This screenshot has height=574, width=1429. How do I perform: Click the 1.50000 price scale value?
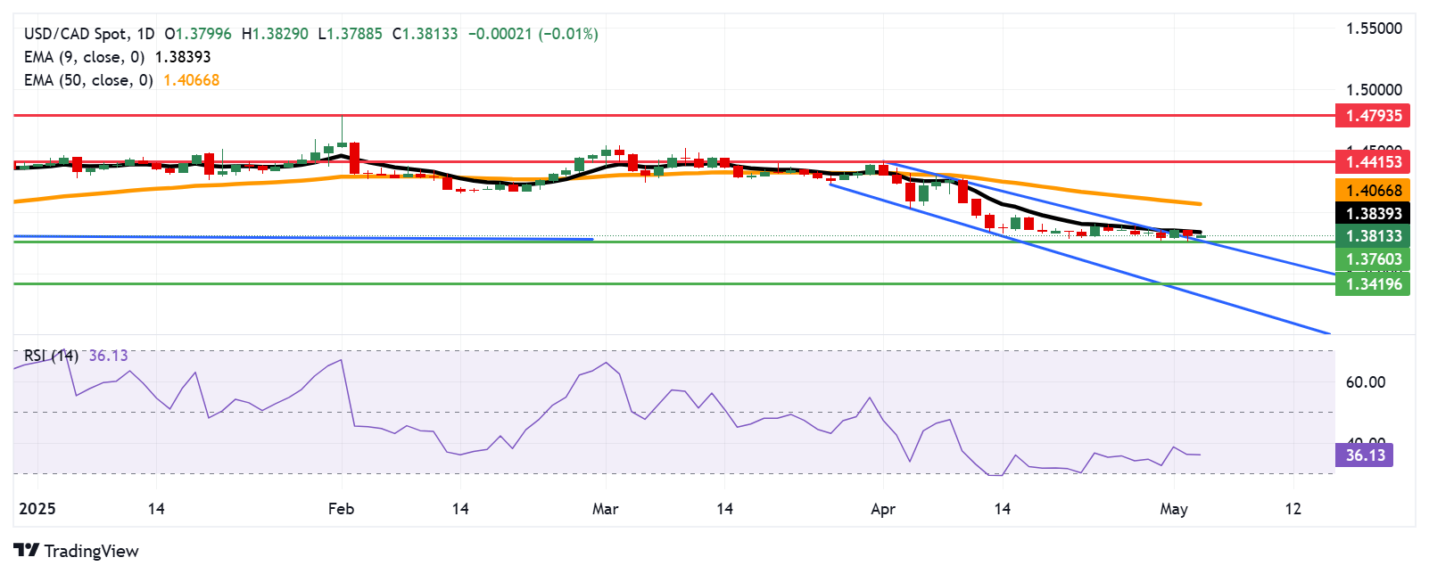click(x=1374, y=90)
